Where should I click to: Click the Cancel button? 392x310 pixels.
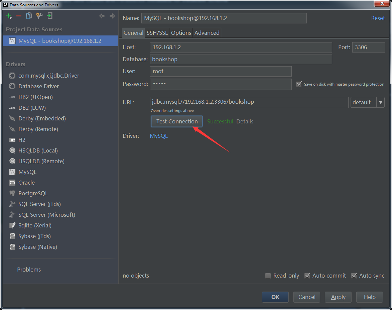coord(307,297)
